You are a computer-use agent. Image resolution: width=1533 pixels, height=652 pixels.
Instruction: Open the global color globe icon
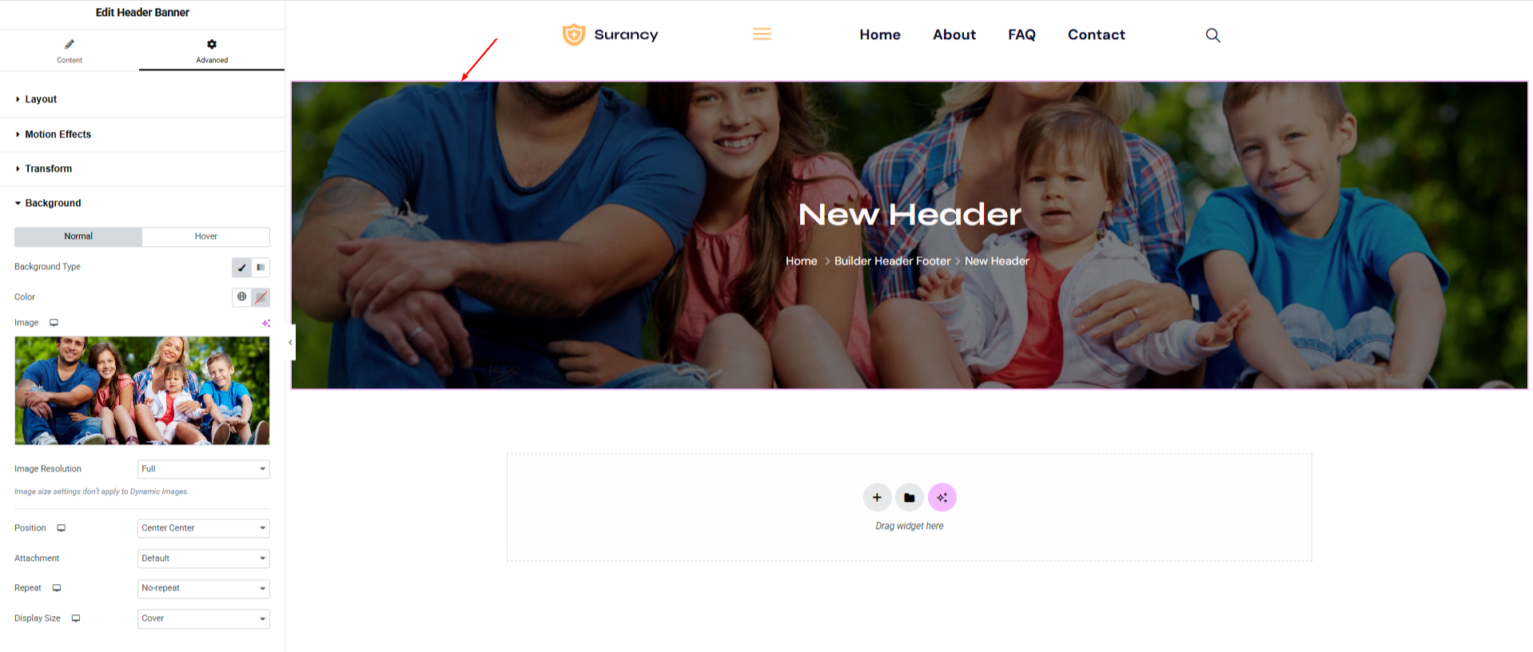(241, 297)
